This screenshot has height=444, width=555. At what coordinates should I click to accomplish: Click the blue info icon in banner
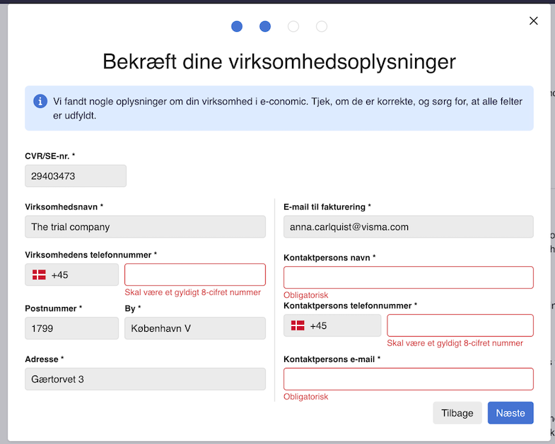[x=40, y=101]
